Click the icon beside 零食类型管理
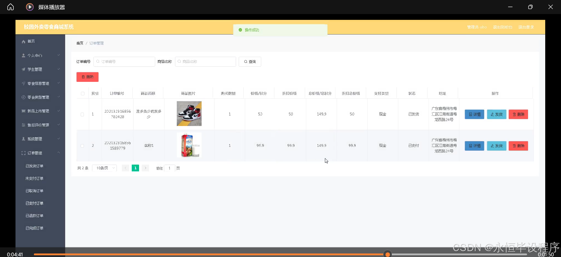The width and height of the screenshot is (561, 257). tap(23, 97)
